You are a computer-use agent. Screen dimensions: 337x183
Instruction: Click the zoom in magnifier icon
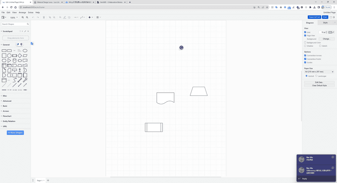click(23, 17)
